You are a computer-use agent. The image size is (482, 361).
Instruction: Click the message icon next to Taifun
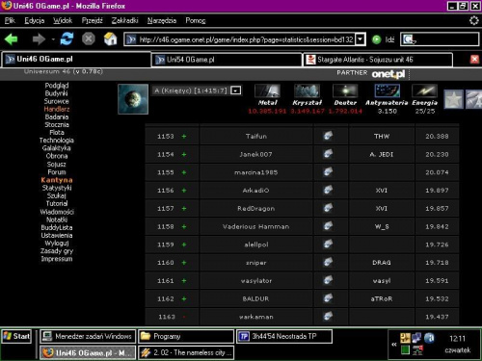[328, 136]
